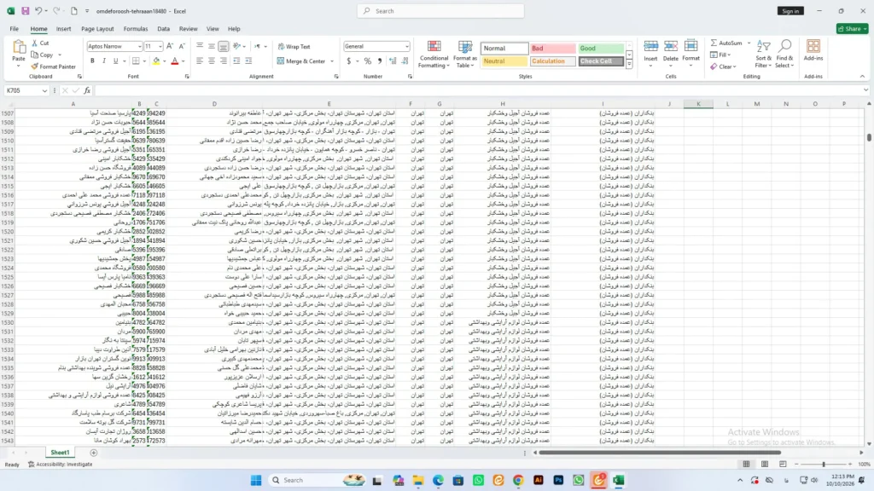Open the Fill dropdown
The width and height of the screenshot is (874, 491).
pos(720,55)
